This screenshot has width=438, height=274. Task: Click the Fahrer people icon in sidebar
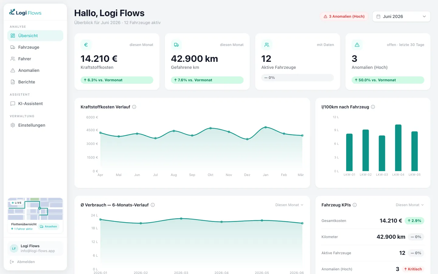coord(13,59)
